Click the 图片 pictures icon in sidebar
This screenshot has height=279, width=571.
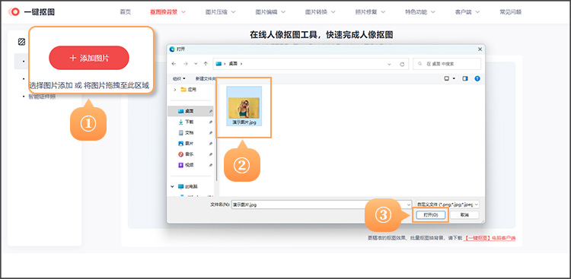tap(180, 144)
